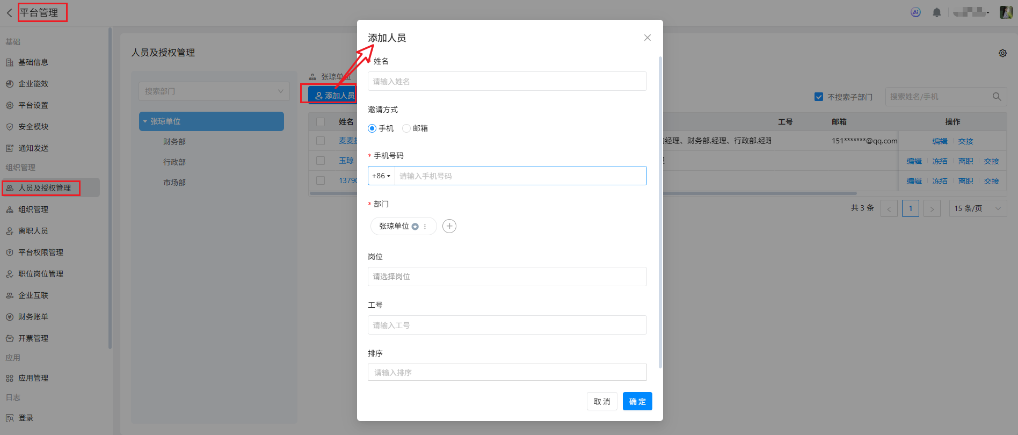The image size is (1018, 435).
Task: Toggle the select-all checkbox in table header
Action: (321, 122)
